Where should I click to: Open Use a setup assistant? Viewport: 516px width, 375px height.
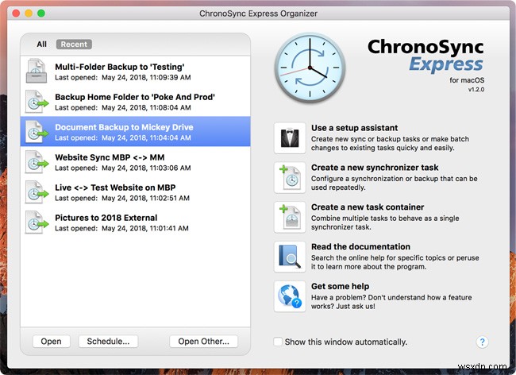pos(354,128)
